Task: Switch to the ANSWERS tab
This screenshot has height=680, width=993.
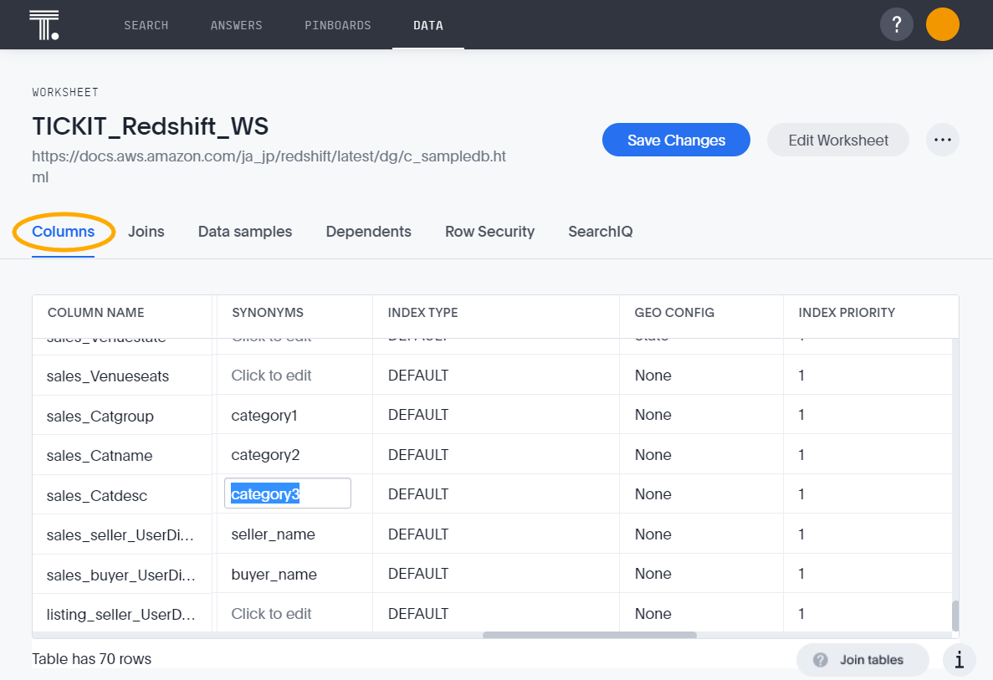Action: pos(237,25)
